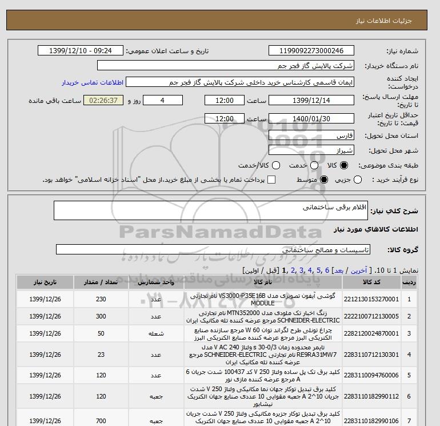This screenshot has width=440, height=426.
Task: Select the کالا radio button
Action: (x=344, y=165)
